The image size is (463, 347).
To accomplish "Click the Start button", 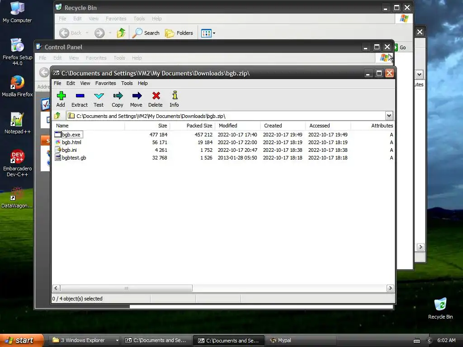I will [x=22, y=340].
